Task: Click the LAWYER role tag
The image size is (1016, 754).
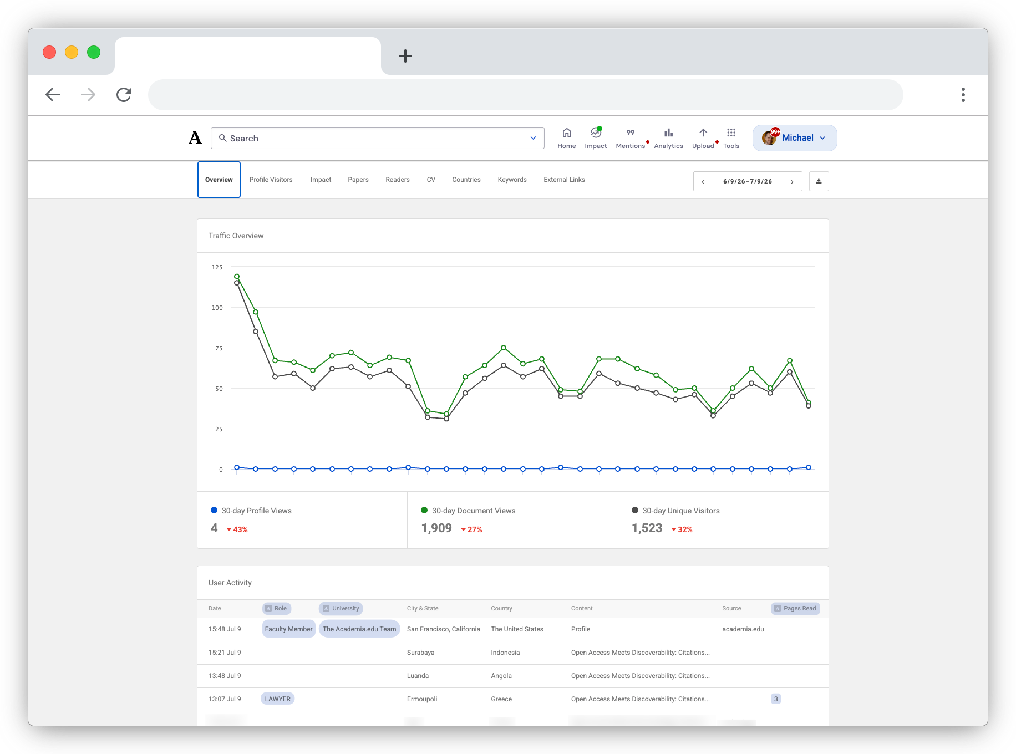Action: (x=278, y=699)
